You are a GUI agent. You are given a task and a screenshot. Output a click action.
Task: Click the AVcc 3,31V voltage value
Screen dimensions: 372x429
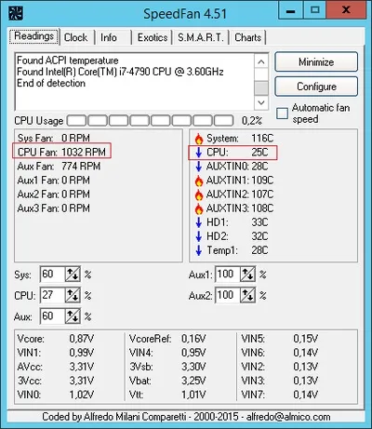click(82, 367)
